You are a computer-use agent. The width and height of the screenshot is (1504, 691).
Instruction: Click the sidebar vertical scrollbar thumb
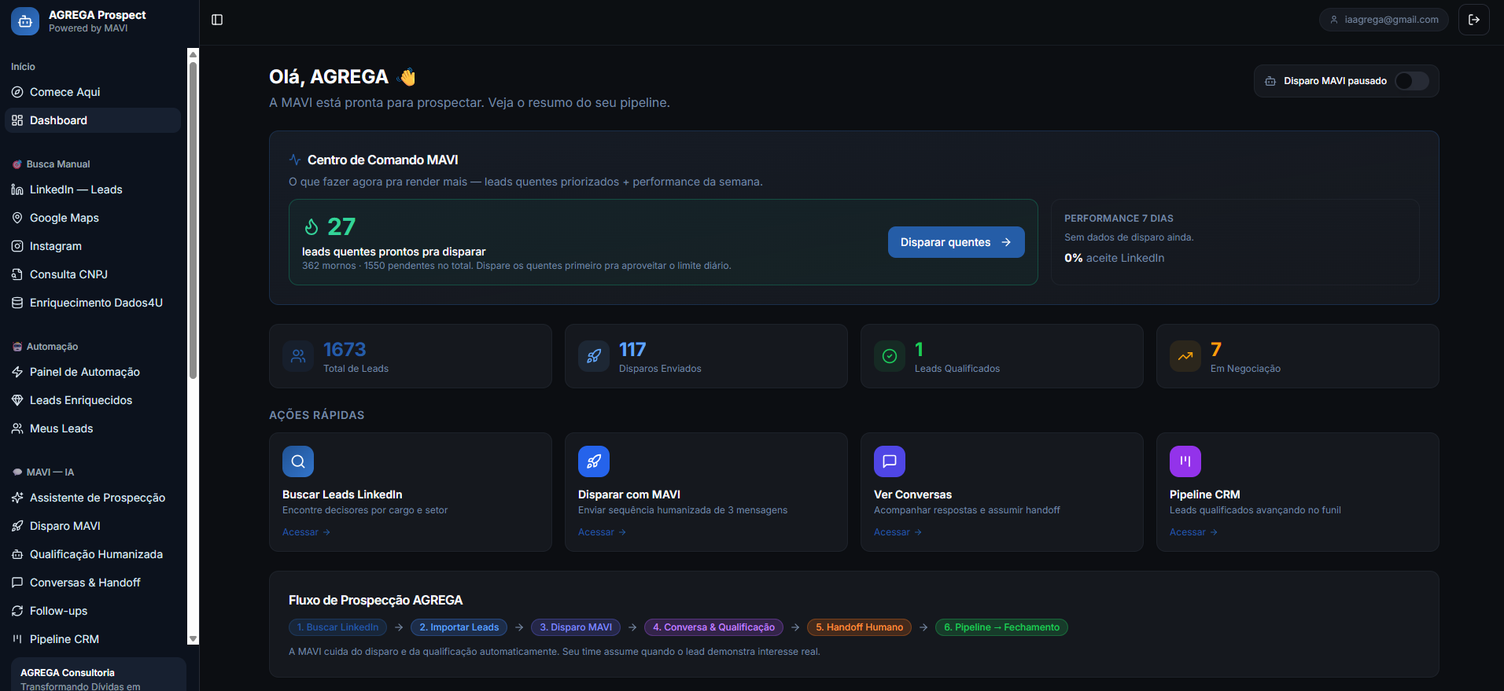coord(193,220)
